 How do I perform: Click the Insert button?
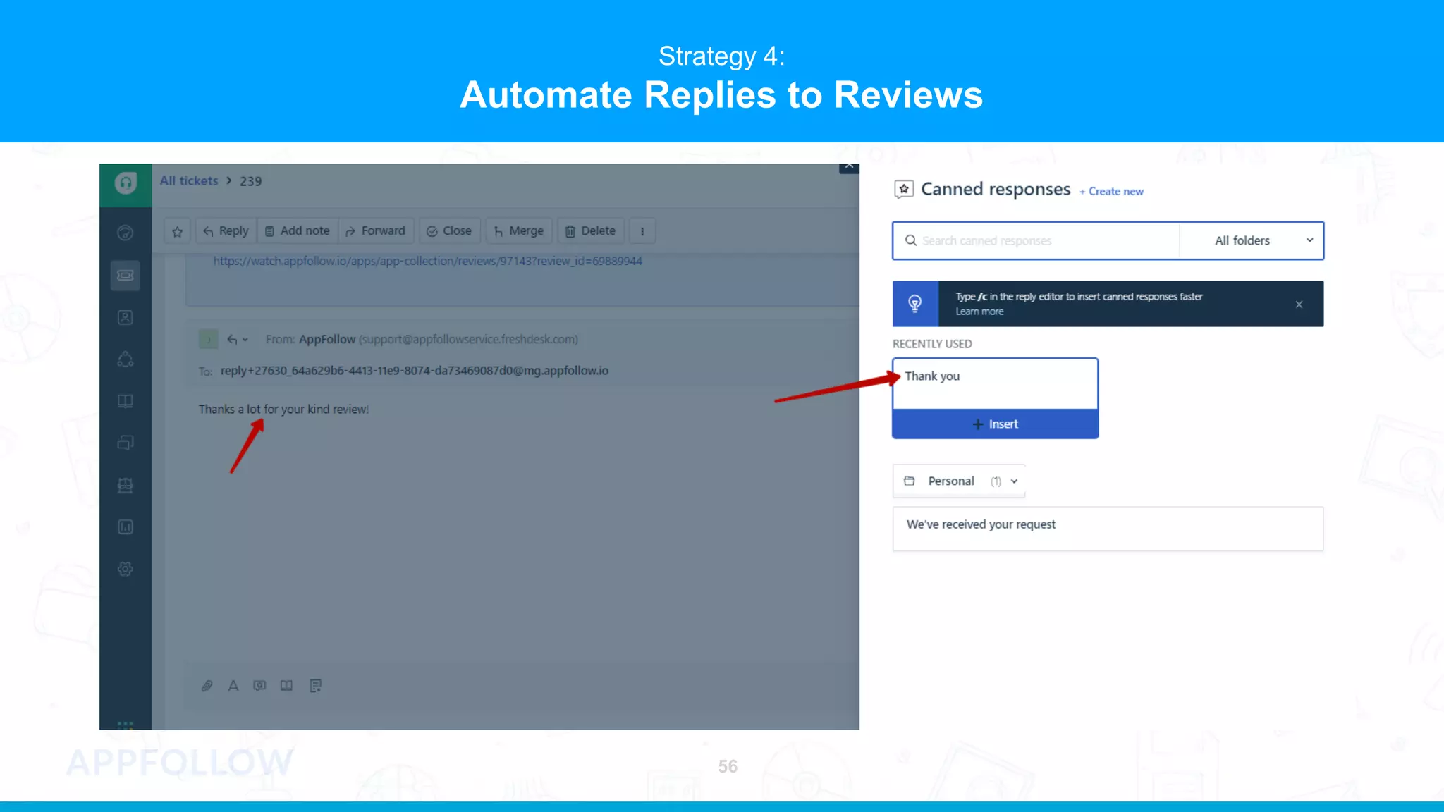coord(996,424)
